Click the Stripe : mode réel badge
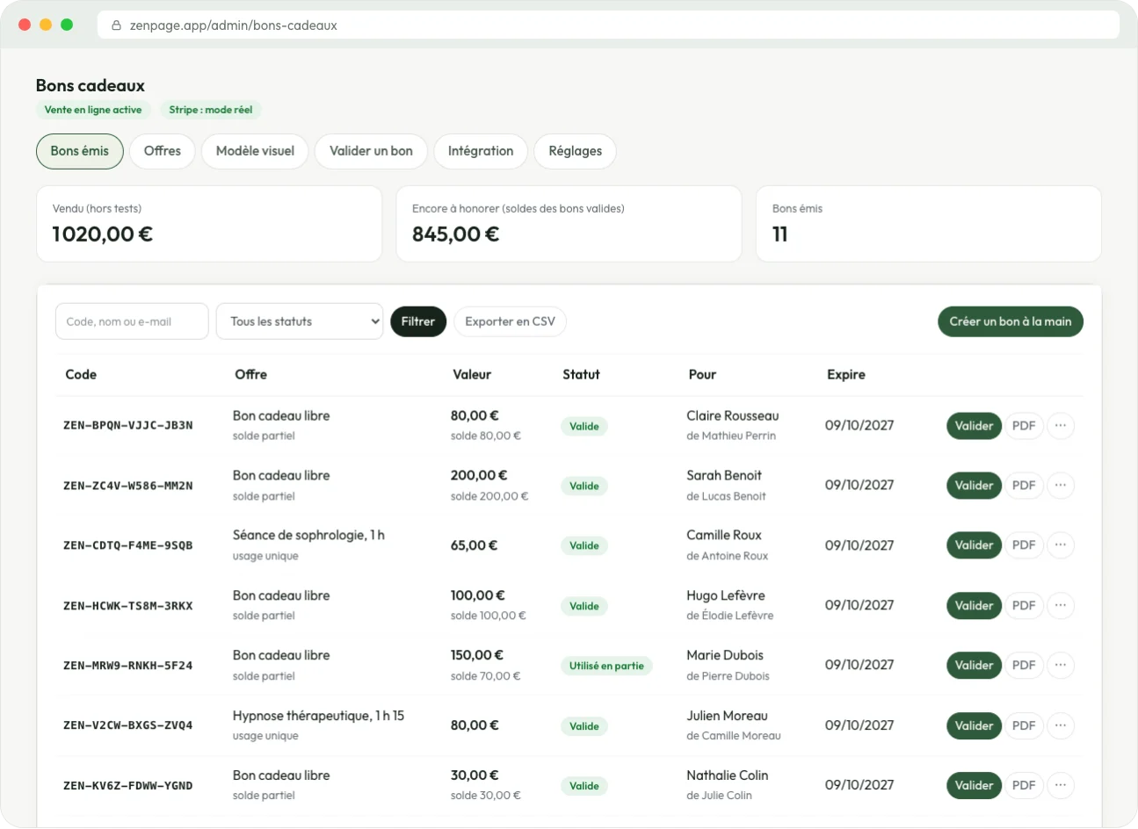 click(x=211, y=110)
